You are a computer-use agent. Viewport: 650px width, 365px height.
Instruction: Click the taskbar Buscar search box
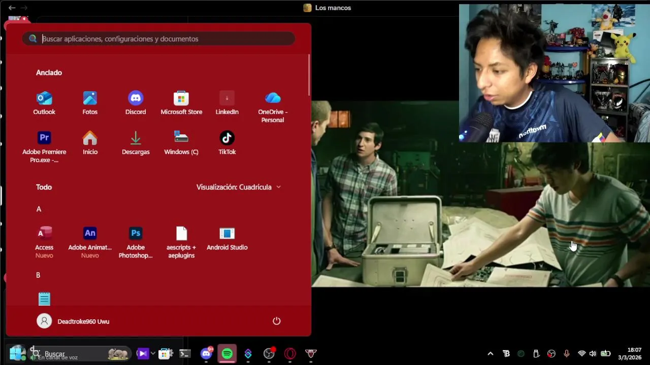(x=80, y=353)
